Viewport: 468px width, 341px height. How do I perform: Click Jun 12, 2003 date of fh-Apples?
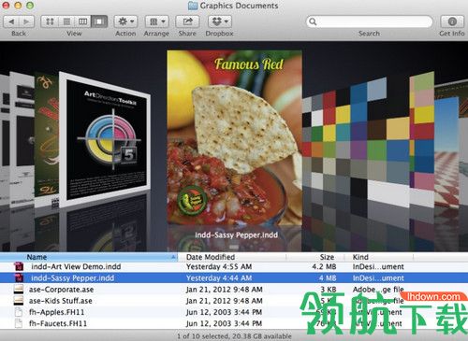(224, 312)
